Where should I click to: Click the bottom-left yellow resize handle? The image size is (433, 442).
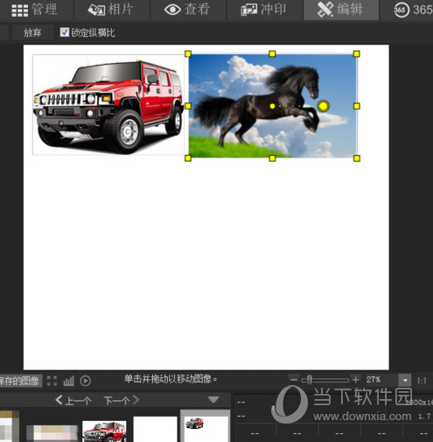click(x=188, y=158)
